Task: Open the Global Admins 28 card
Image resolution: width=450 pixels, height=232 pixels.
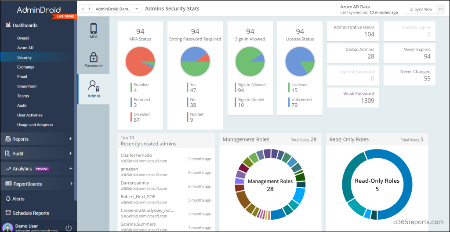Action: coord(353,53)
